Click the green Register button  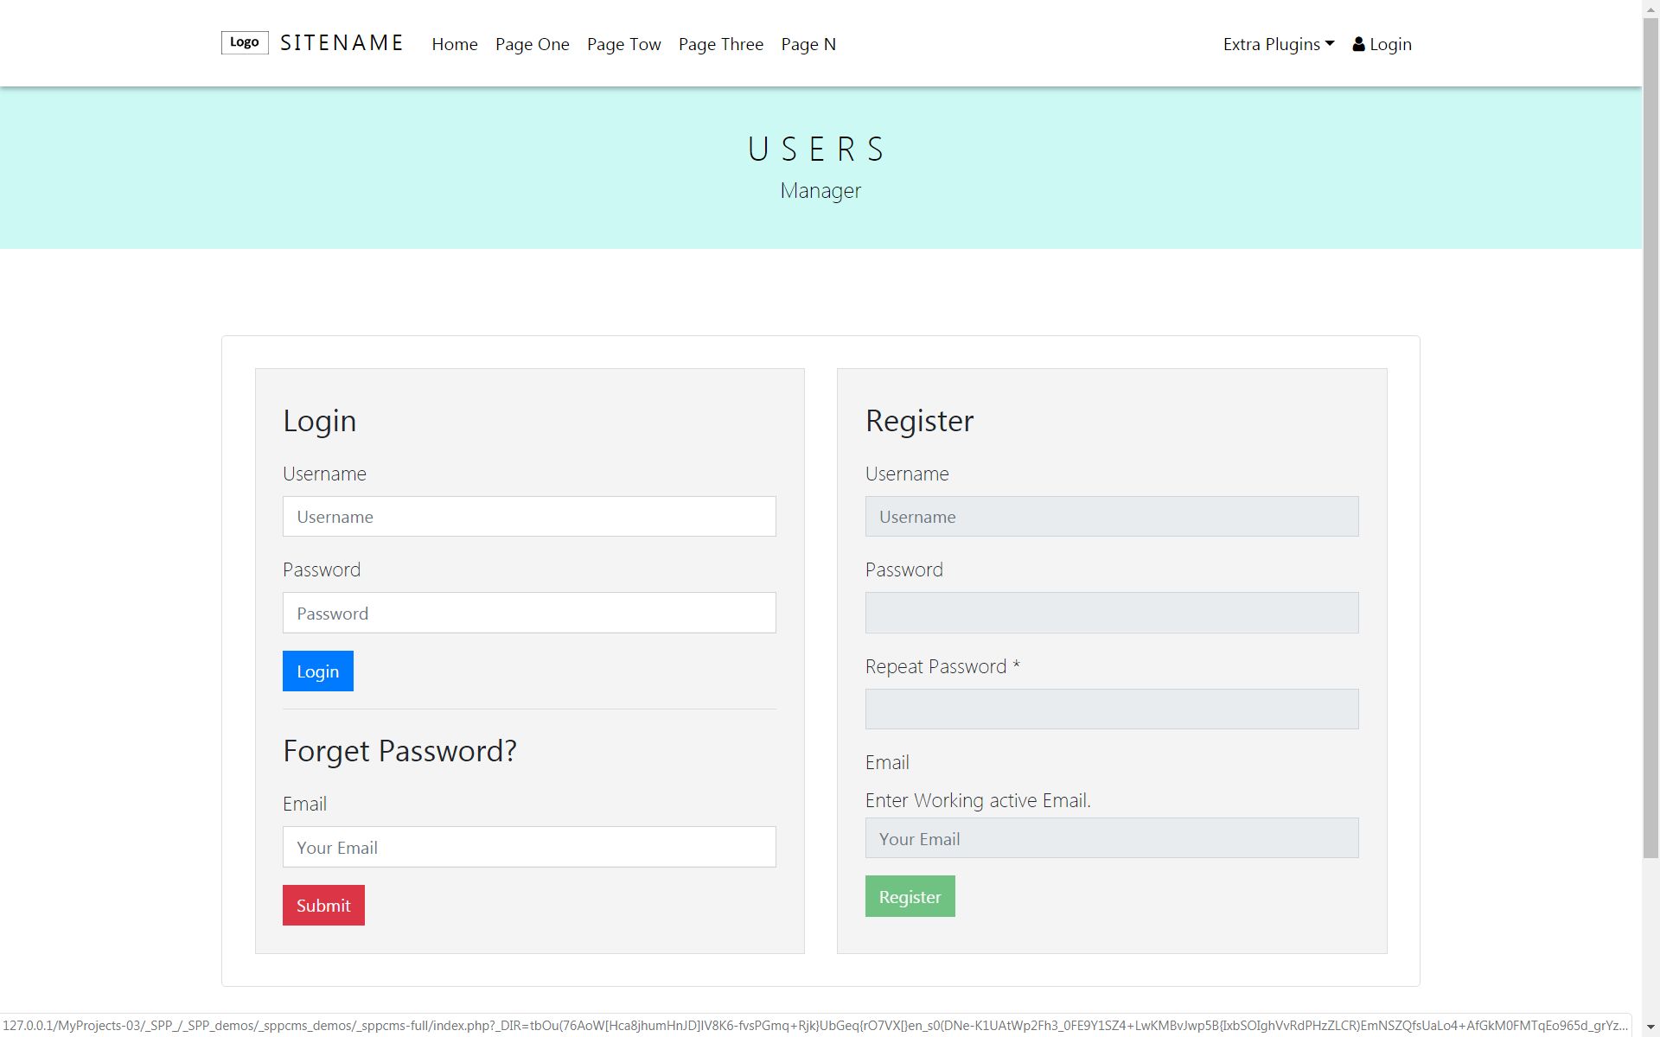(x=910, y=896)
